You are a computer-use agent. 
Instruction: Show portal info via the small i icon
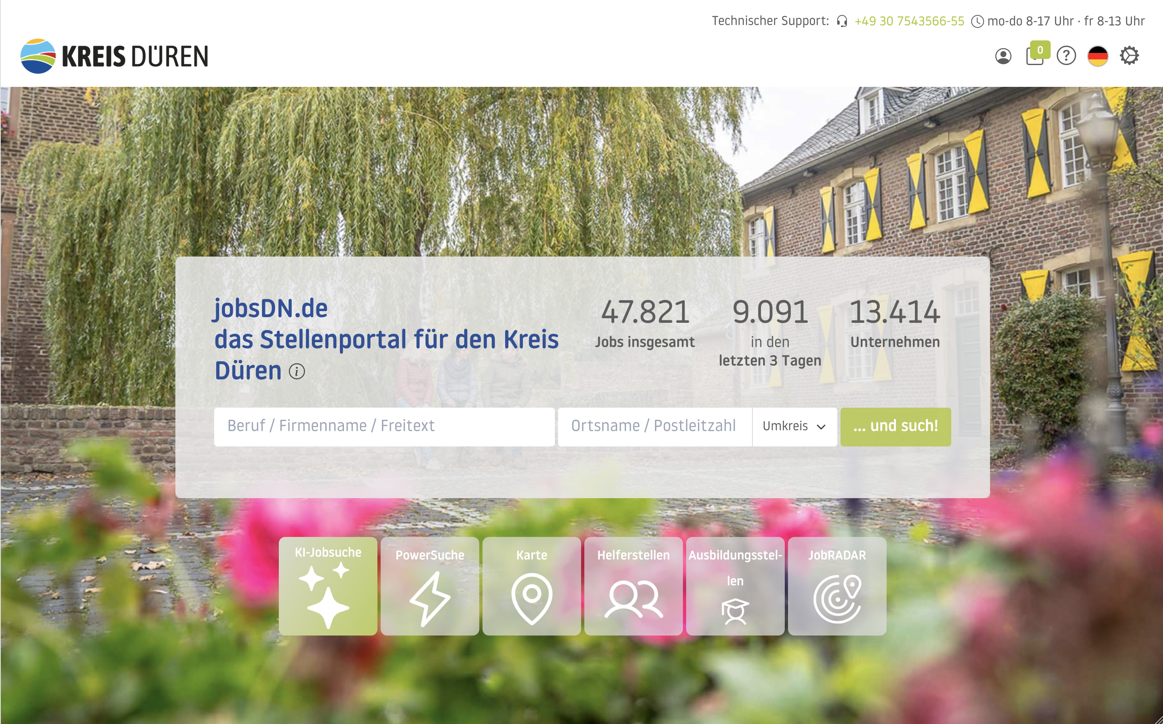point(297,370)
